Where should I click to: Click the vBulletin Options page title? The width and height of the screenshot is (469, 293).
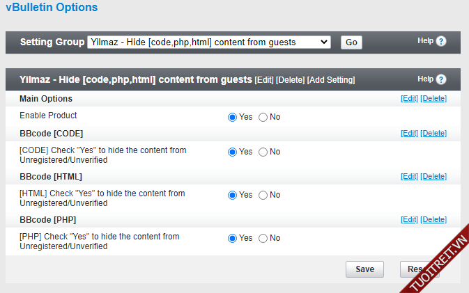(52, 8)
